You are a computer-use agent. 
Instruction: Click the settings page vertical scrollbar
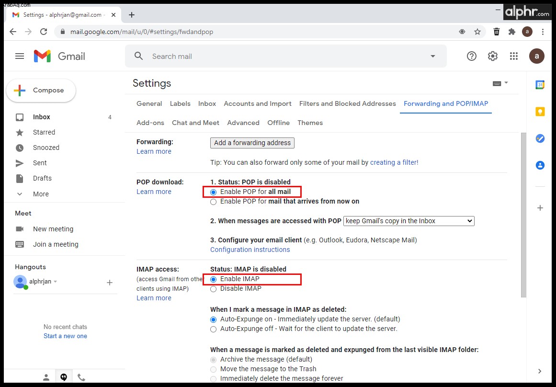pyautogui.click(x=523, y=215)
